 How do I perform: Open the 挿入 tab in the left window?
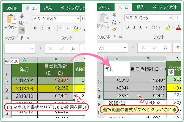(48, 8)
